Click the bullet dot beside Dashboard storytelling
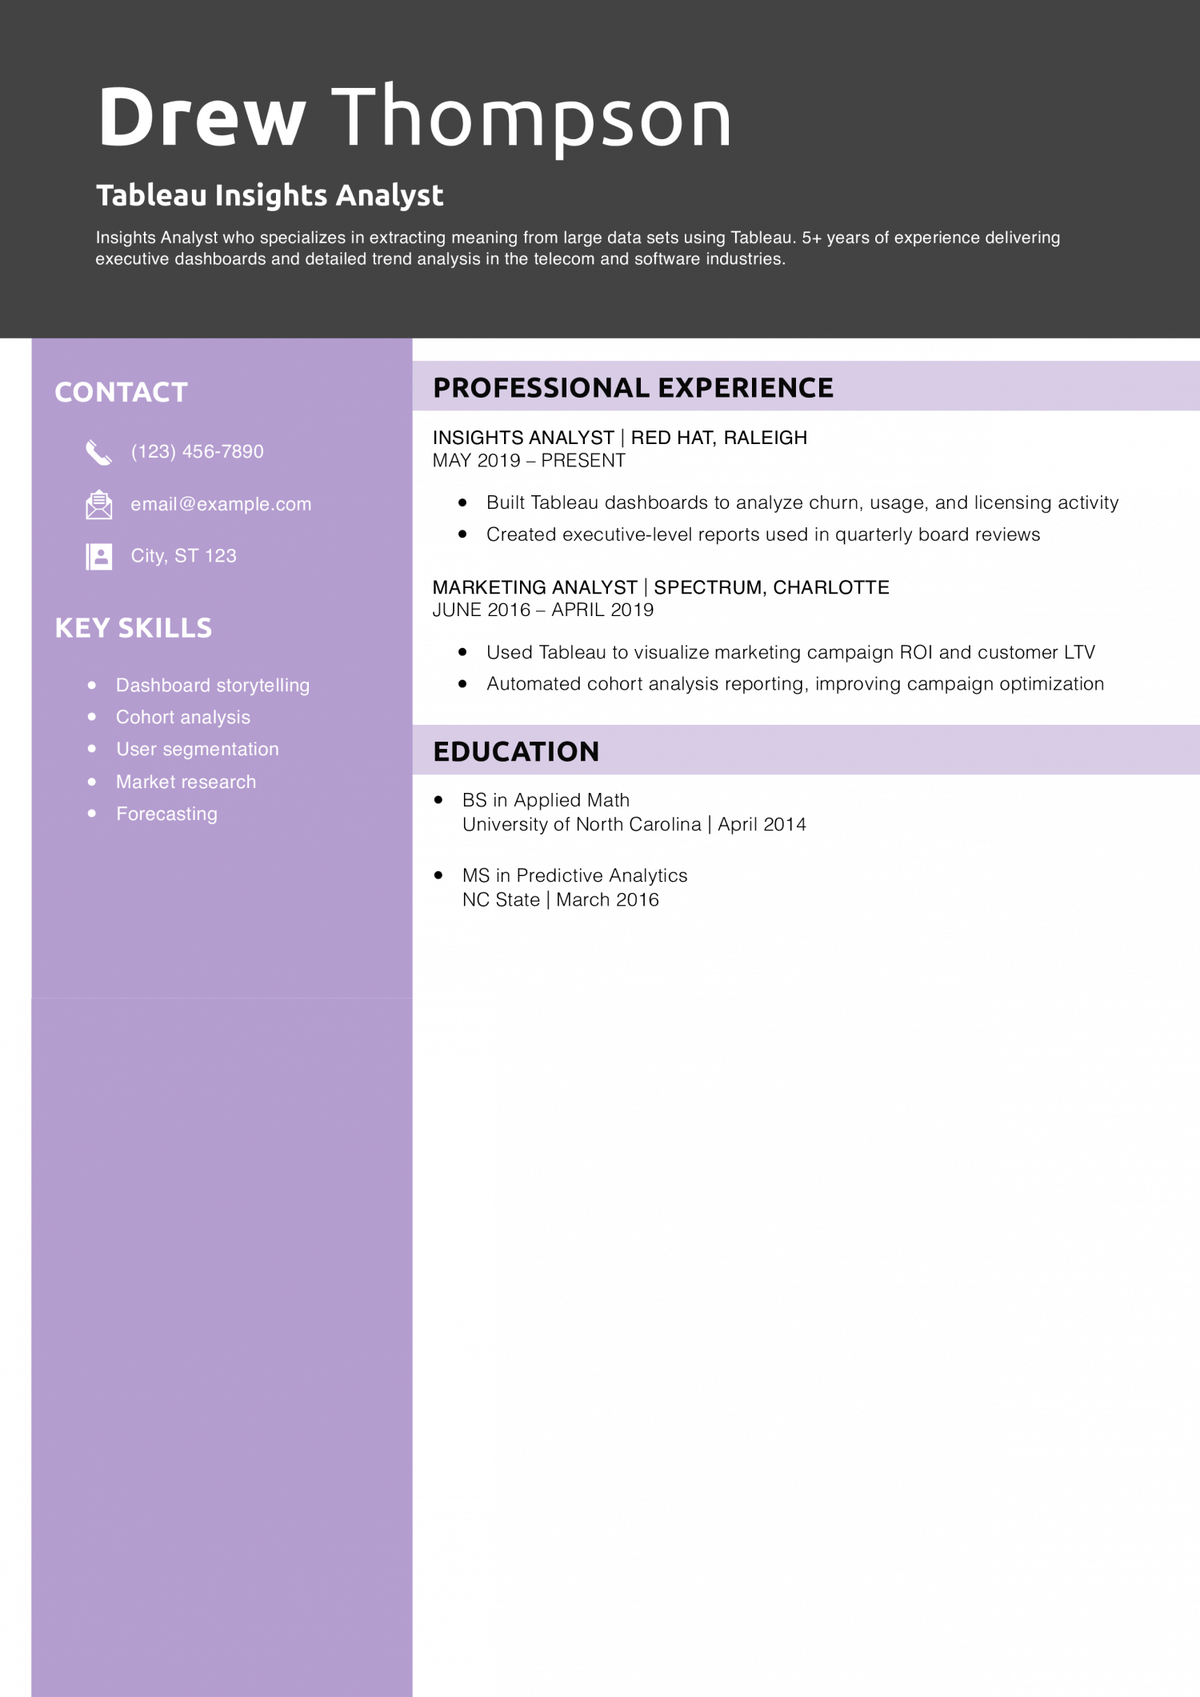 coord(92,686)
